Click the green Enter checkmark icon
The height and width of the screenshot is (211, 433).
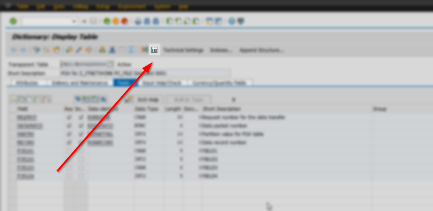(13, 21)
